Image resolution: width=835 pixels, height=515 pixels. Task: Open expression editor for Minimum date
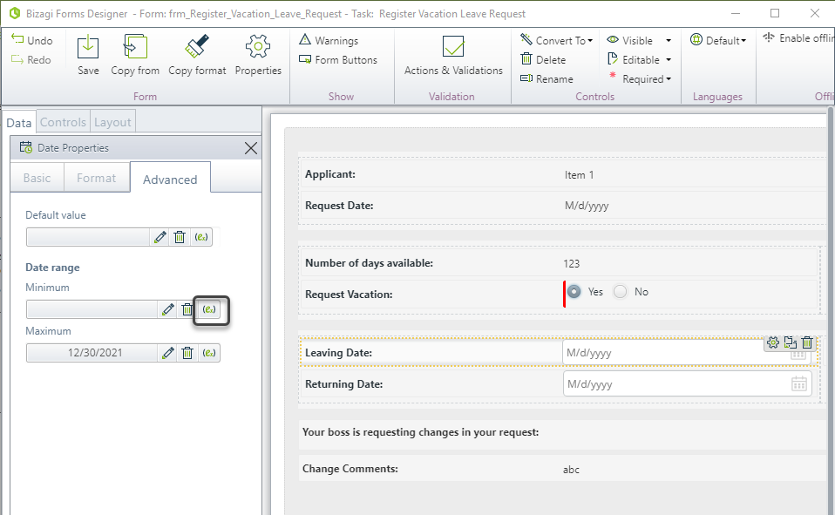(209, 309)
